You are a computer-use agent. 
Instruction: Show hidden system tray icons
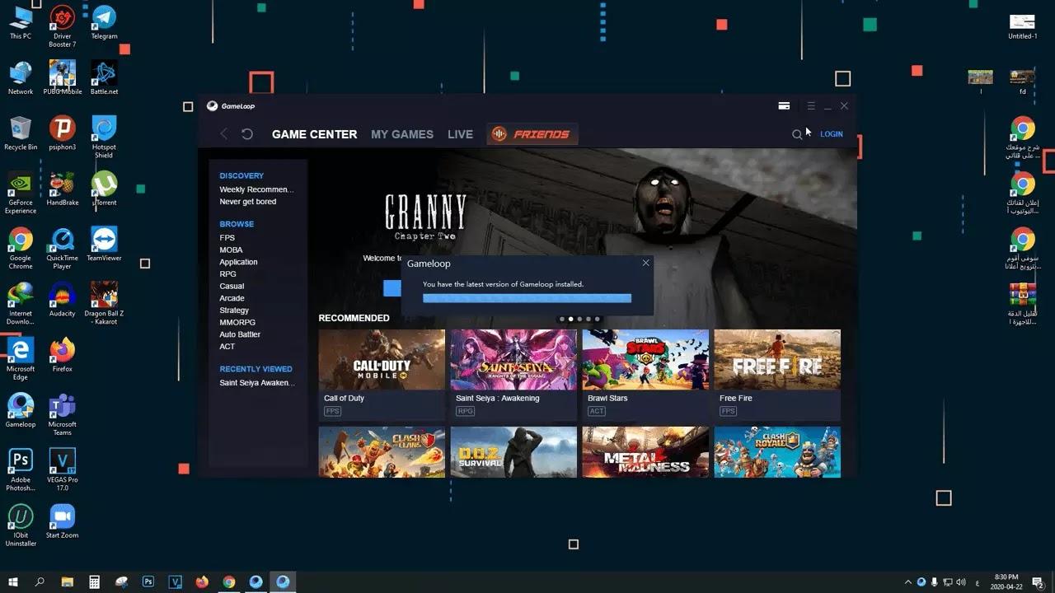click(x=908, y=581)
